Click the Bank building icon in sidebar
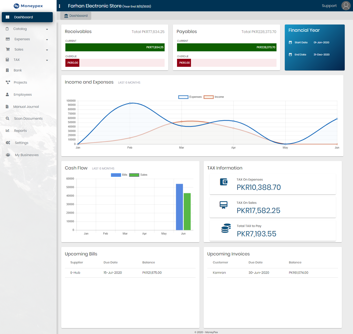The width and height of the screenshot is (353, 334). point(7,70)
